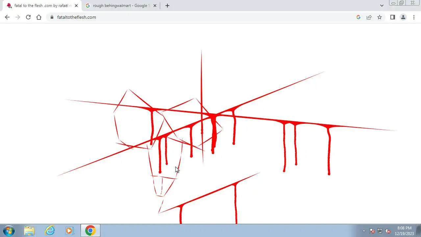Toggle the Chrome side panel

(393, 17)
